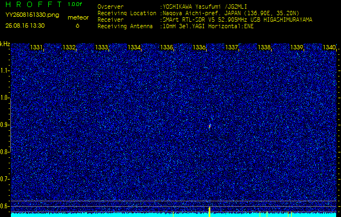The height and width of the screenshot is (217, 341).
Task: Click the date stamp ending in 13:30
Action: coord(25,25)
